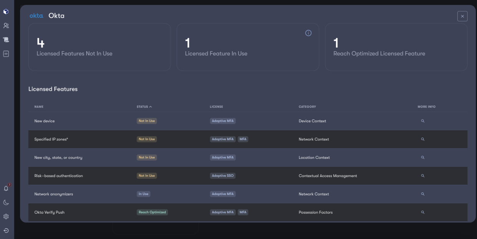The image size is (477, 239).
Task: Click Network Context in Network anonymizers row
Action: coord(314,194)
